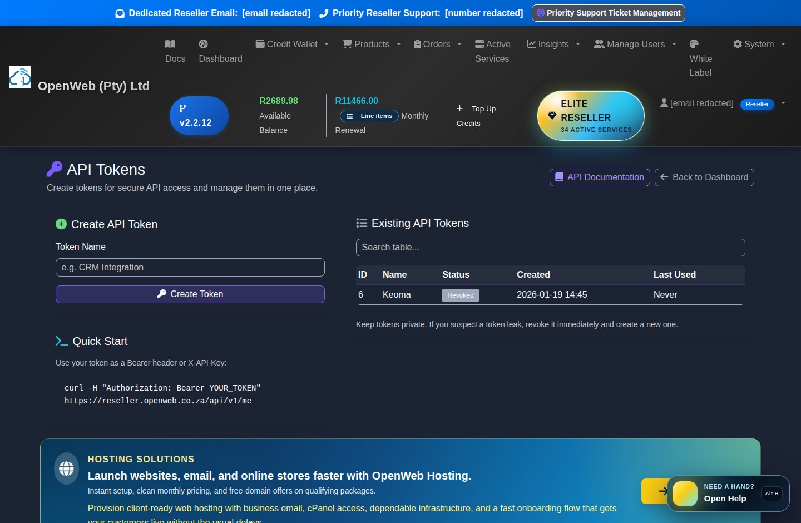Image resolution: width=801 pixels, height=523 pixels.
Task: Sort by the Status column header
Action: 456,275
